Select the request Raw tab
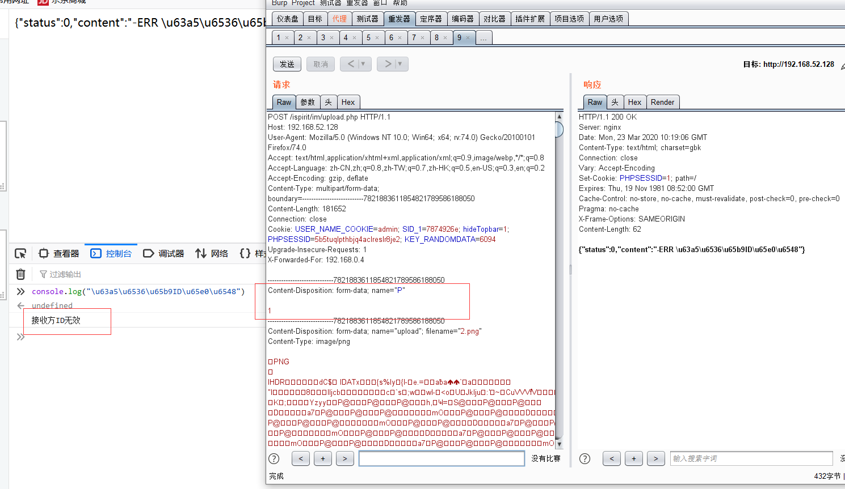Screen dimensions: 845x489 pos(284,102)
